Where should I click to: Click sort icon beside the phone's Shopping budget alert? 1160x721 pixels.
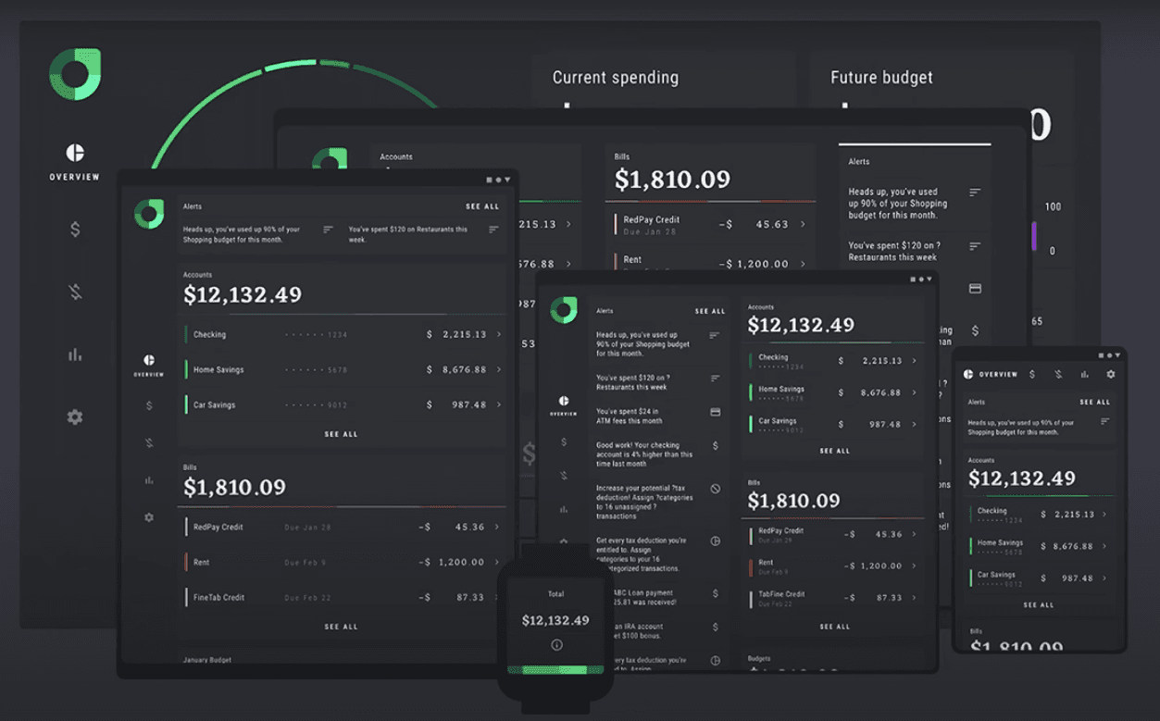[x=1104, y=422]
